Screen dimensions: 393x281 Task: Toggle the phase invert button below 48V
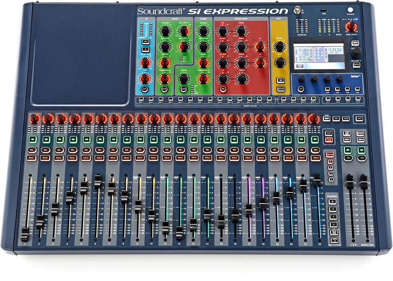[x=145, y=50]
